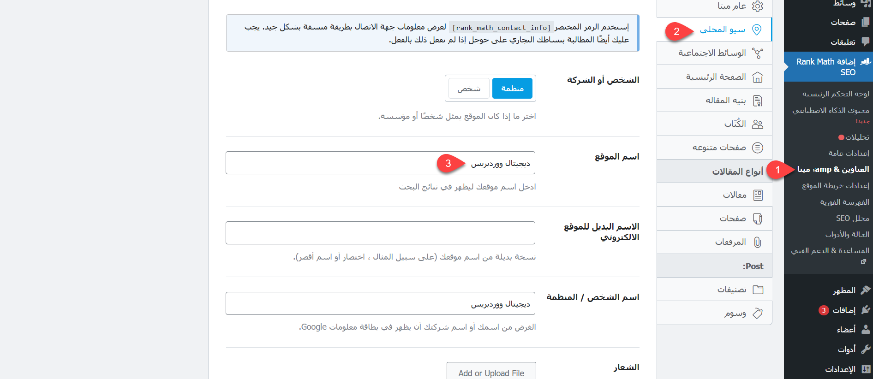
Task: Open الحالة والأدوات status and tools
Action: click(847, 234)
